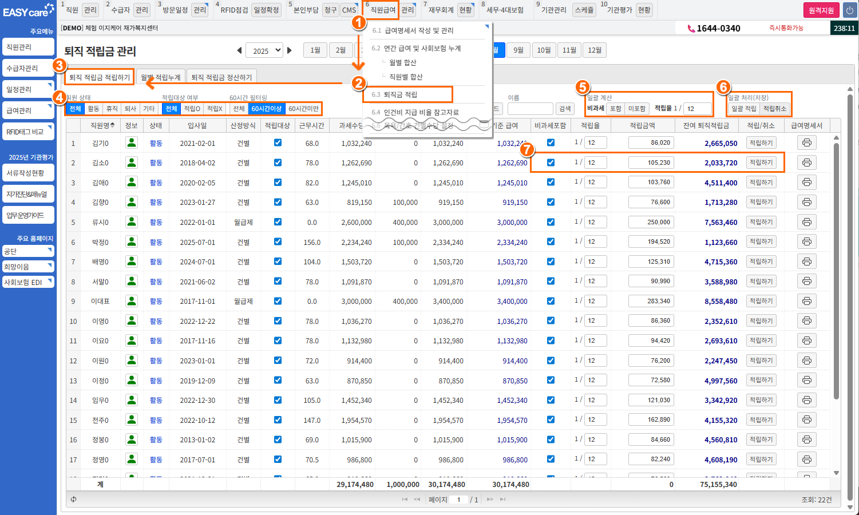Screen dimensions: 859x515
Task: Toggle 비과세포함 checkbox for 김소0
Action: coord(551,163)
